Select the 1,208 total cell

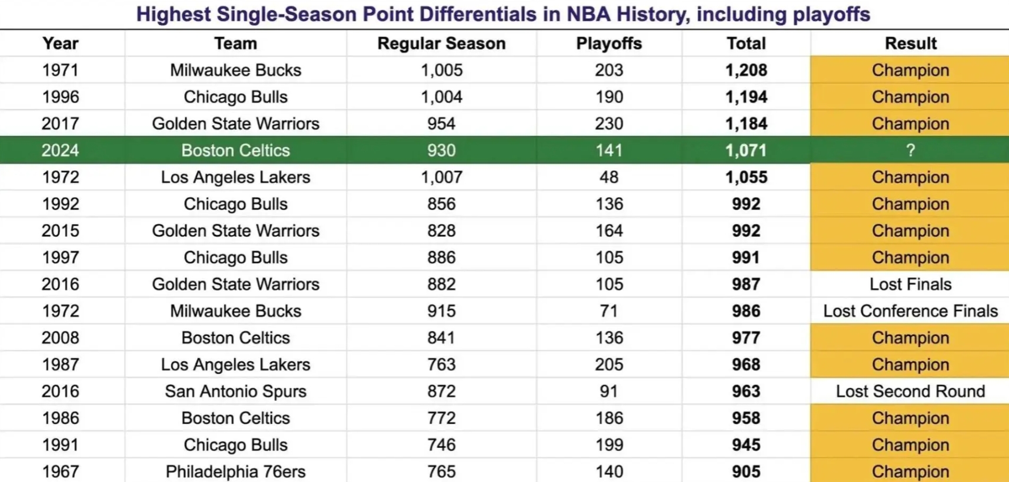click(746, 71)
